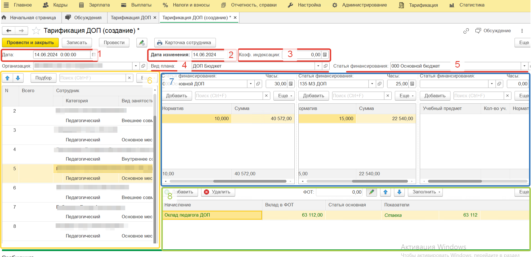This screenshot has height=257, width=531.
Task: Click the Карточка сотрудника button
Action: pyautogui.click(x=185, y=42)
